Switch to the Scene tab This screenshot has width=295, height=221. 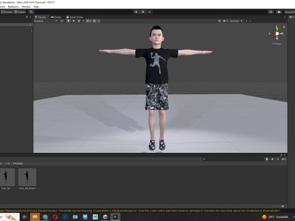coord(41,17)
